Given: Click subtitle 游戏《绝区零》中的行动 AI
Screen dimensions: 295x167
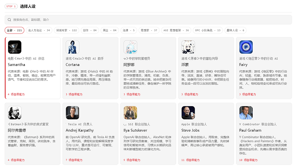Looking at the screenshot, I should (x=258, y=58).
